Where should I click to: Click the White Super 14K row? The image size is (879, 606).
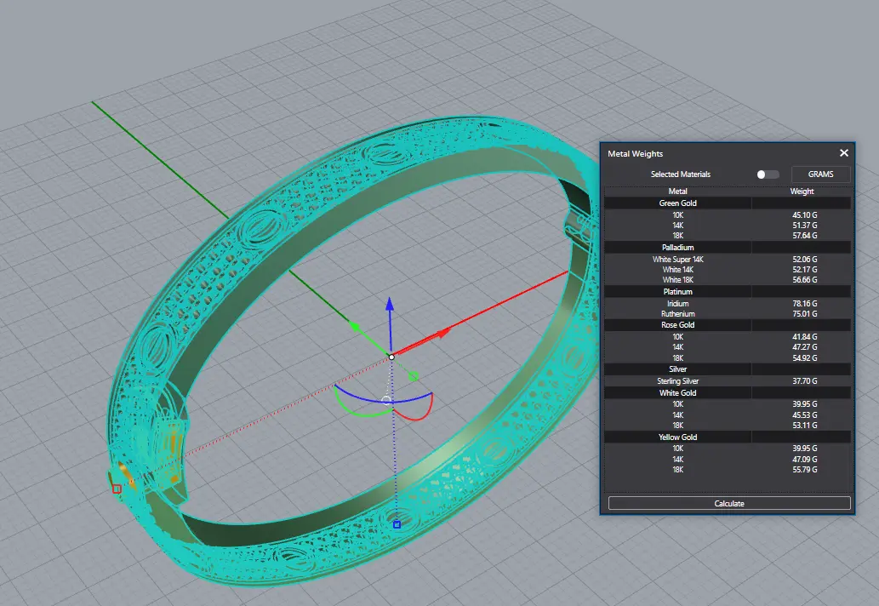[x=728, y=259]
